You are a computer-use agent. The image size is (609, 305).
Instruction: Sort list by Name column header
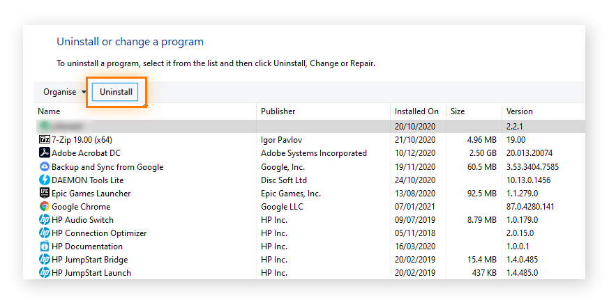(49, 111)
